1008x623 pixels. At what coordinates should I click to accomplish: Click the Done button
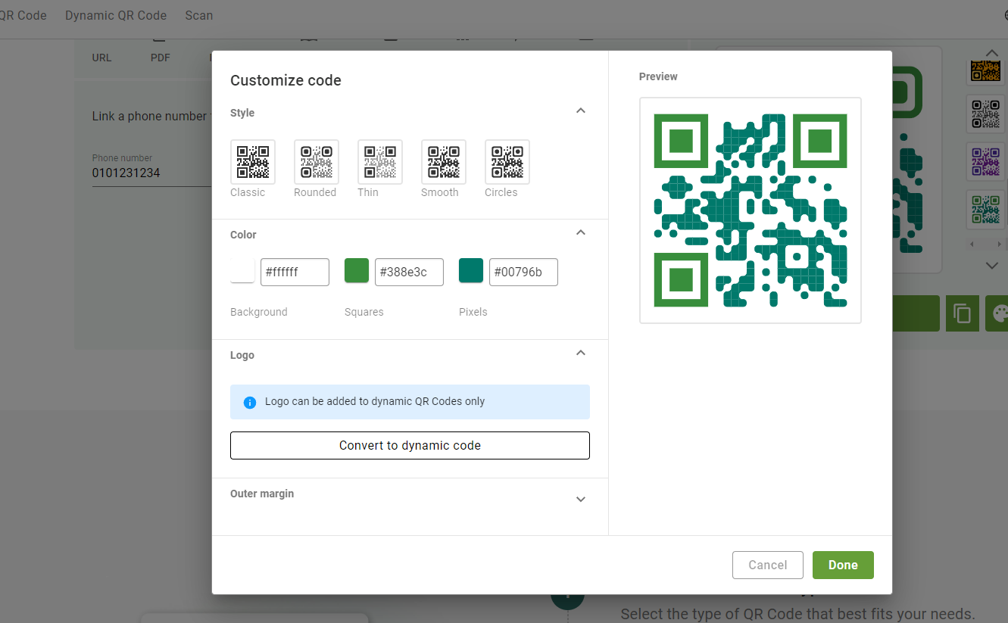pyautogui.click(x=843, y=565)
